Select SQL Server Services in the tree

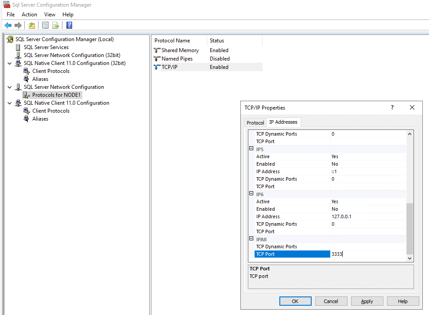(46, 47)
